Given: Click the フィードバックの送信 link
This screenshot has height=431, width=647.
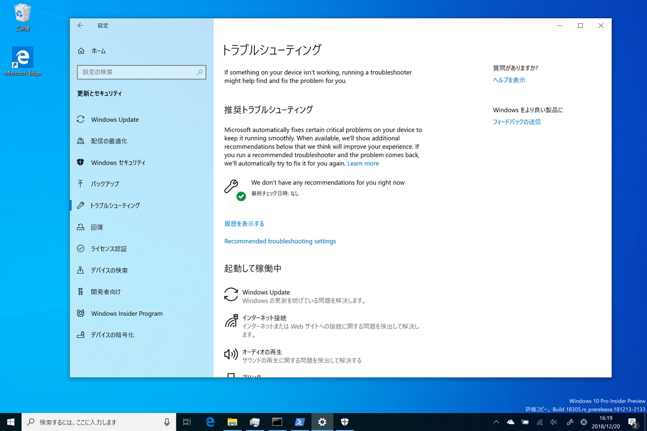Looking at the screenshot, I should [x=517, y=122].
